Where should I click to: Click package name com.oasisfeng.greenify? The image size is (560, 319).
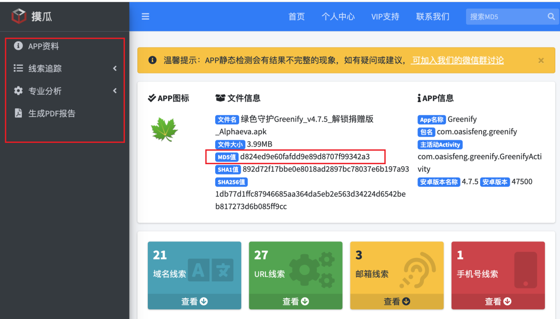pyautogui.click(x=477, y=132)
